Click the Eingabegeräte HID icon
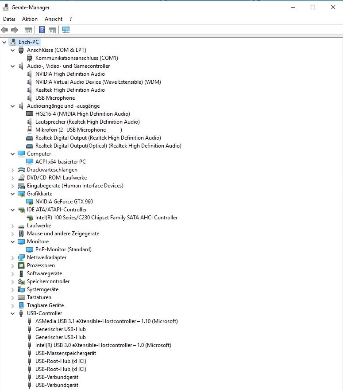Viewport: 343px width, 390px height. [x=21, y=186]
